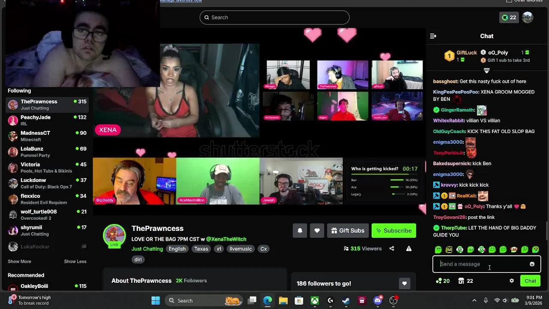
Task: Click the green balance badge showing 22
Action: point(510,17)
